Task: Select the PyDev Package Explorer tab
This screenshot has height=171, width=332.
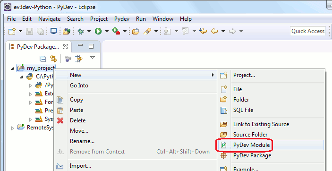Action: [38, 47]
